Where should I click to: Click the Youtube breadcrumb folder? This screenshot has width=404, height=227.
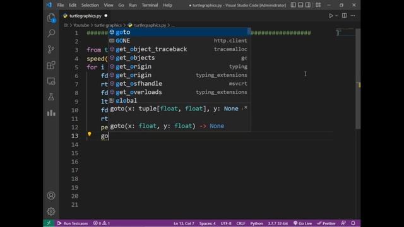(81, 25)
